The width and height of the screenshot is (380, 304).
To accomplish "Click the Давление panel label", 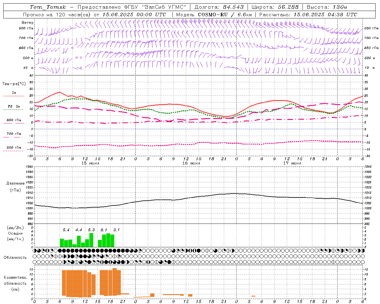I will [x=15, y=183].
